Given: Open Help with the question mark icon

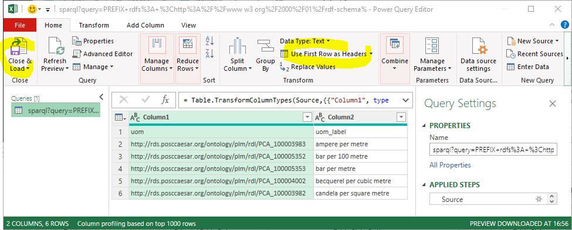Looking at the screenshot, I should click(565, 25).
